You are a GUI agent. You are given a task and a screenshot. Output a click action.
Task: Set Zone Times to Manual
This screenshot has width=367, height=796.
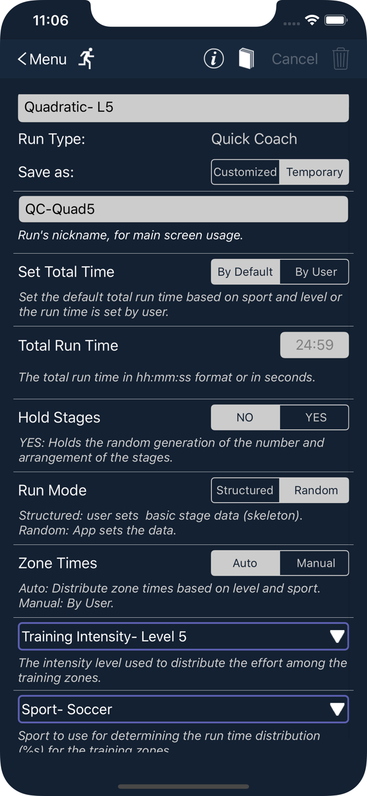coord(316,563)
